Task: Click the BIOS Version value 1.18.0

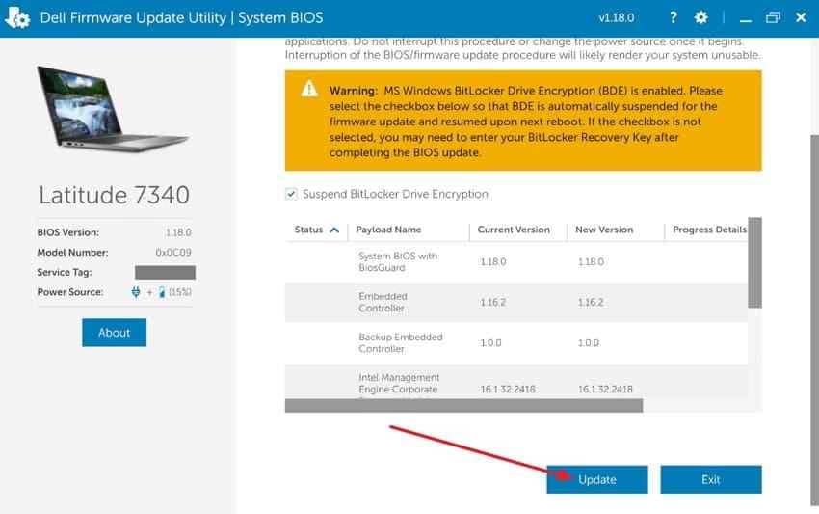Action: coord(178,232)
